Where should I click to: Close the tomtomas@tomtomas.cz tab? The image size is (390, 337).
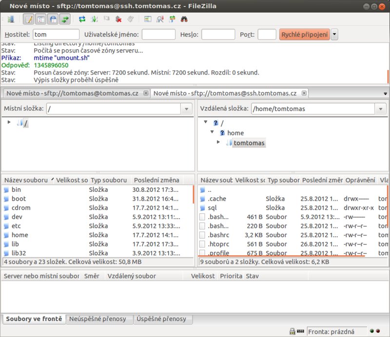[x=146, y=93]
